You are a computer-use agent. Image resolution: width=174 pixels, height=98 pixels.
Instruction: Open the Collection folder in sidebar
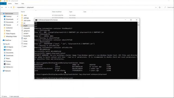tap(9, 28)
